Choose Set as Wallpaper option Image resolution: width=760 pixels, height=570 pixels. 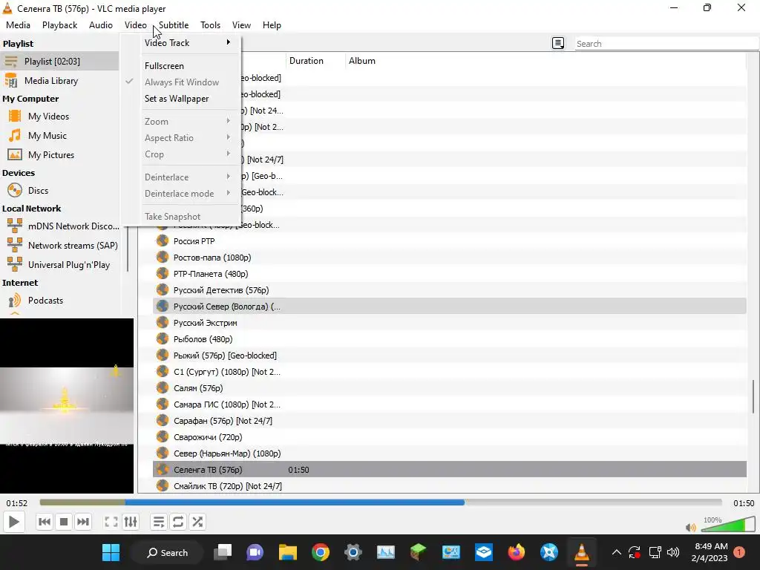[x=181, y=99]
